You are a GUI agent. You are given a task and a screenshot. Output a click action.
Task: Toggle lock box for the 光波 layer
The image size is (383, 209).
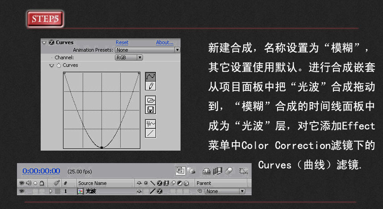(x=42, y=191)
